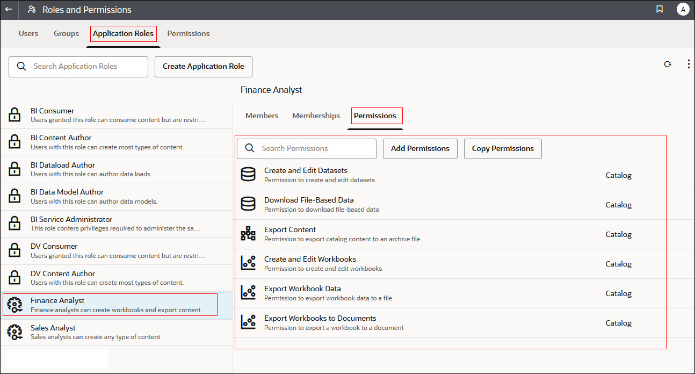Click the dataset icon for Create and Edit Datasets
This screenshot has height=374, width=695.
(248, 174)
